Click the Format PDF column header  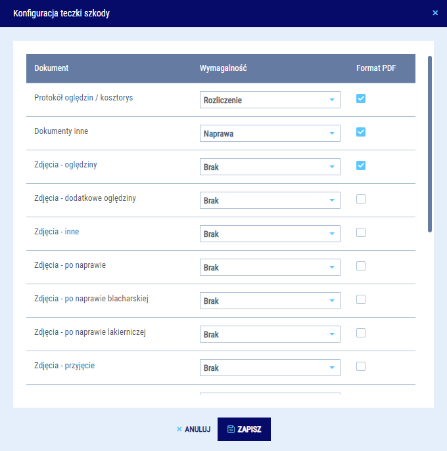376,68
